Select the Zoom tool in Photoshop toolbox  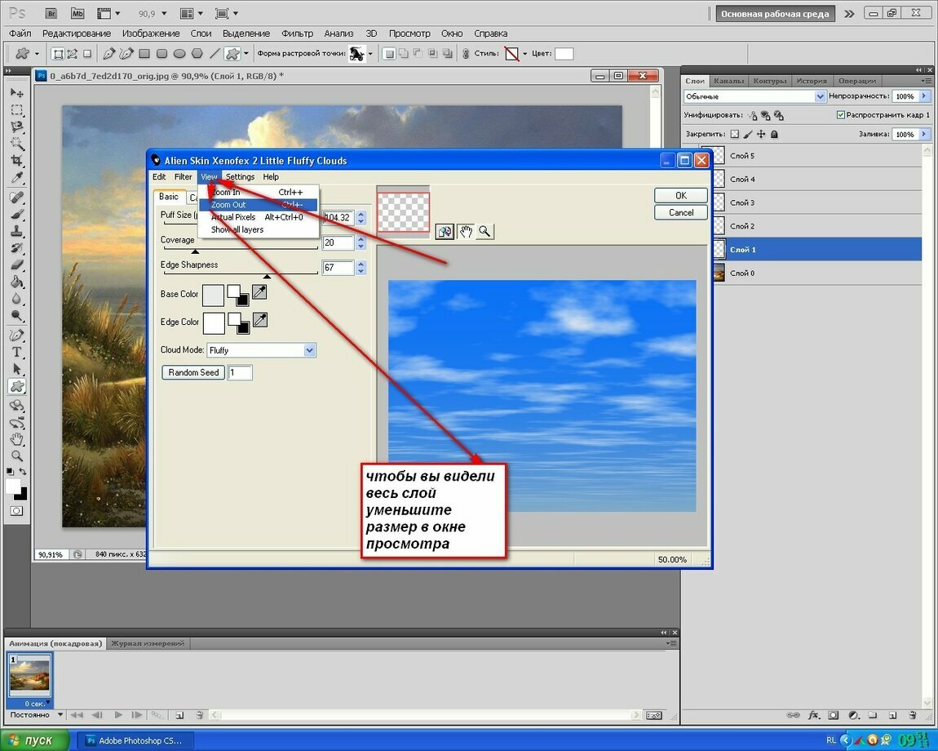click(x=17, y=456)
